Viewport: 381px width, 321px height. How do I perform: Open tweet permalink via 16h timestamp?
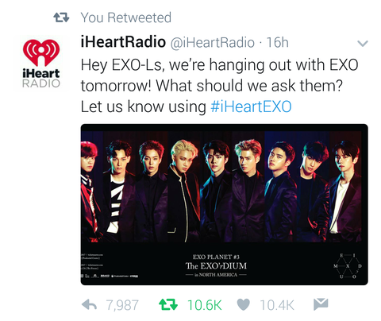coord(277,42)
